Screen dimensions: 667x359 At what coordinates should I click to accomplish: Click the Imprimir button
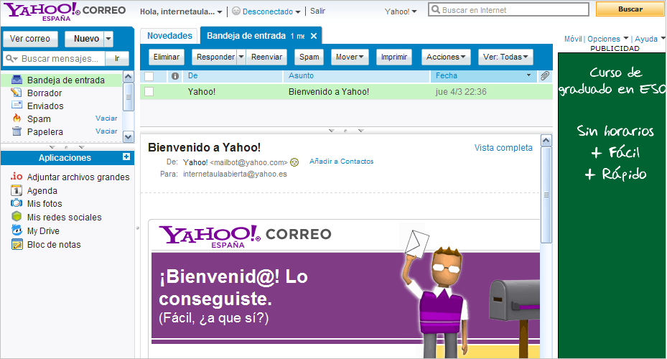394,57
